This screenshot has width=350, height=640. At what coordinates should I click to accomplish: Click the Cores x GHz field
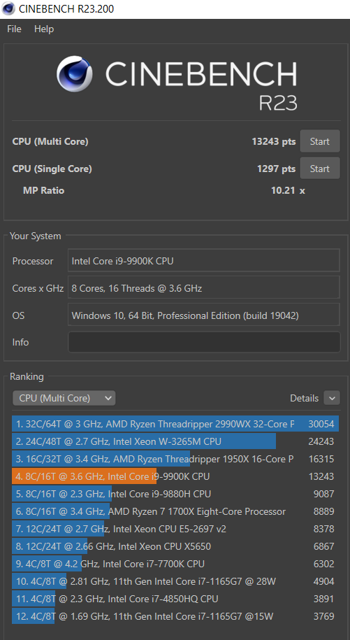(x=204, y=287)
